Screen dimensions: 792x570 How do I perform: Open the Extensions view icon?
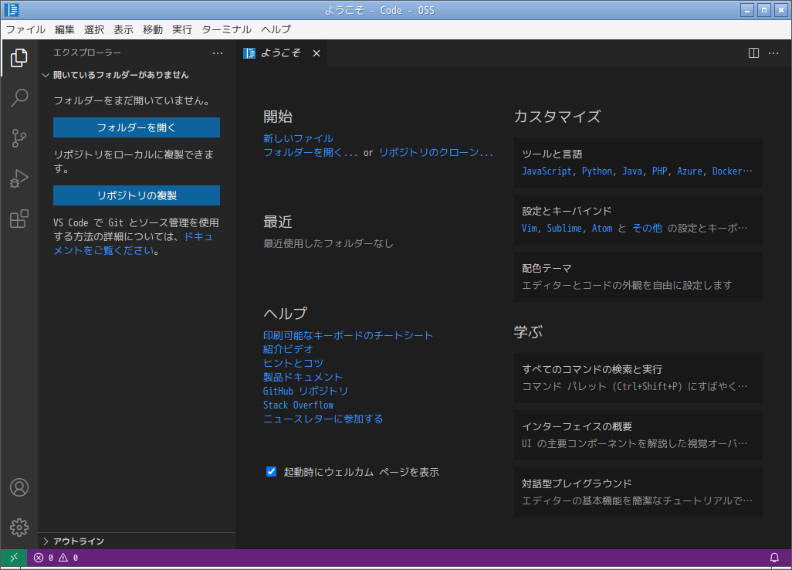(19, 219)
